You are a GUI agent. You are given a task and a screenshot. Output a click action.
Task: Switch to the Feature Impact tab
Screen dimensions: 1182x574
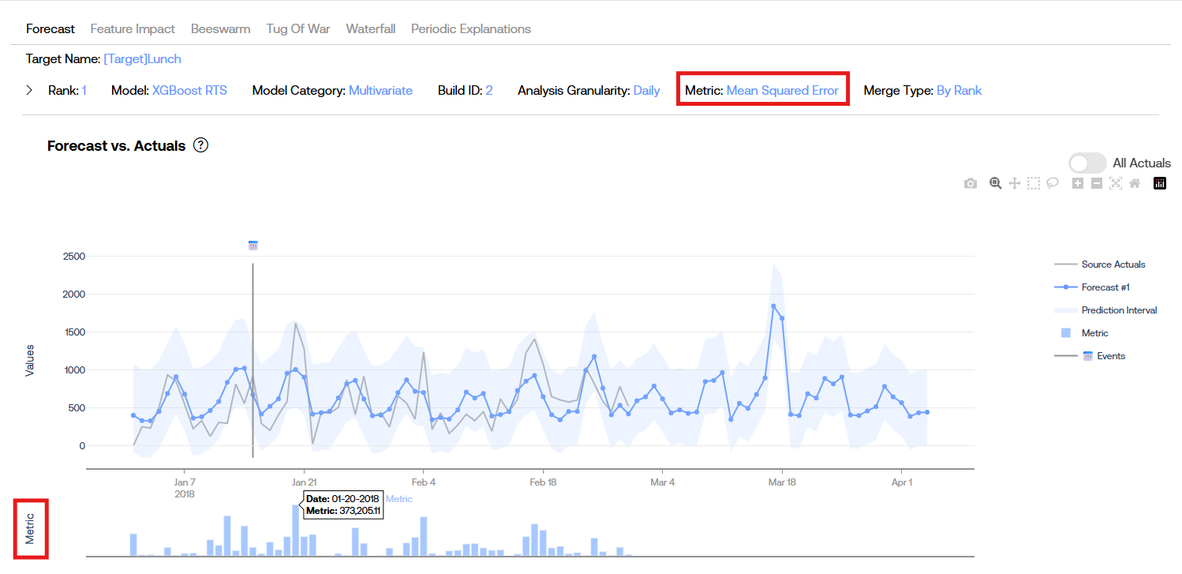[133, 29]
